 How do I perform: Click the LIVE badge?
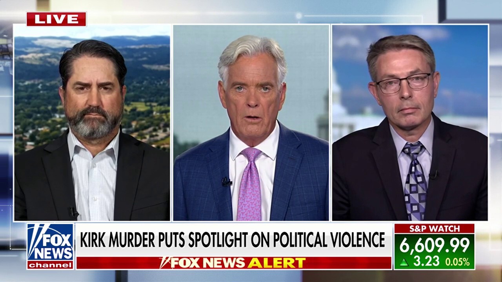pyautogui.click(x=56, y=19)
